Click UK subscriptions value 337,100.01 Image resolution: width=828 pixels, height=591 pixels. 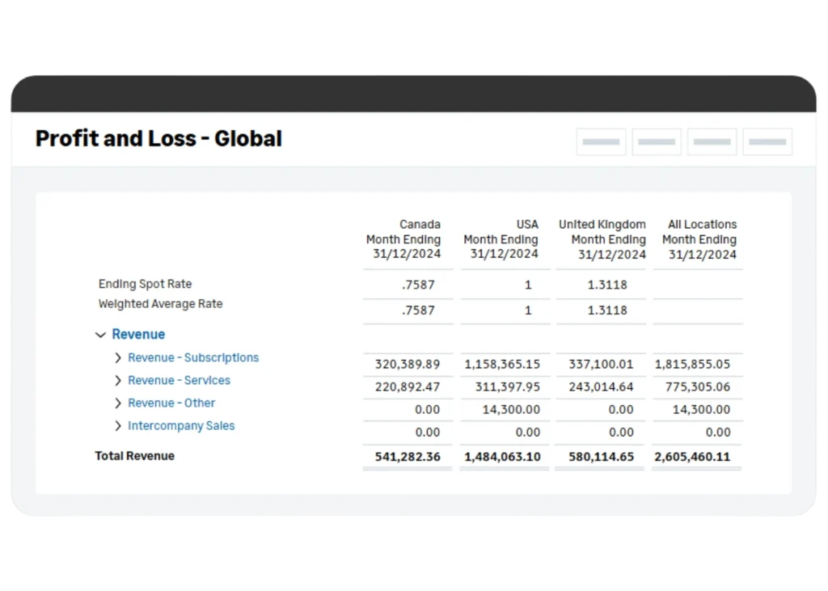point(601,365)
